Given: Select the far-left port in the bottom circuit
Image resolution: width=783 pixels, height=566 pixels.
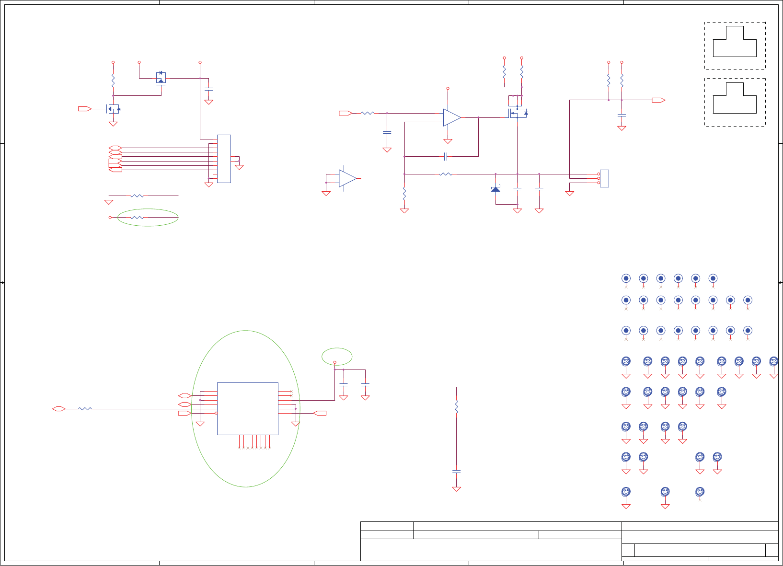Looking at the screenshot, I should pyautogui.click(x=59, y=409).
